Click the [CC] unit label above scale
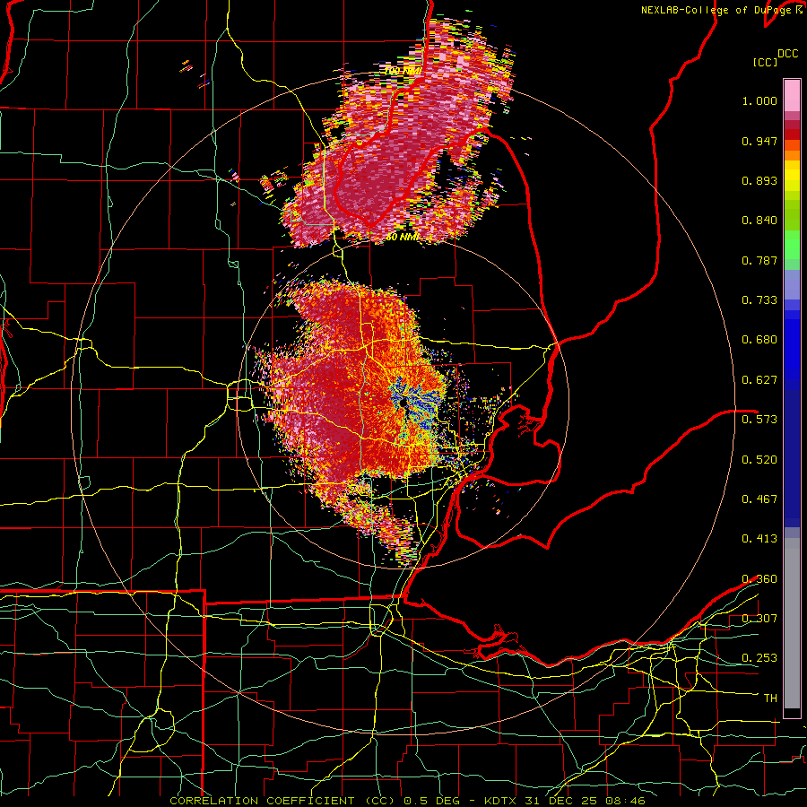 point(765,62)
